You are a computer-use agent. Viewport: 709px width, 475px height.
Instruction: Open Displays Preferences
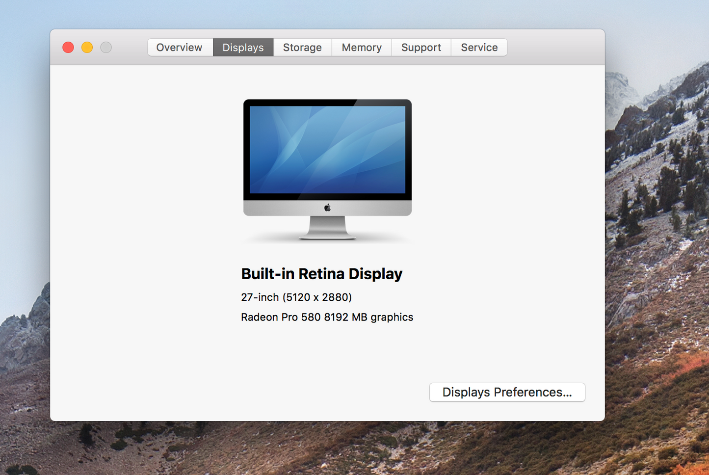(x=507, y=392)
